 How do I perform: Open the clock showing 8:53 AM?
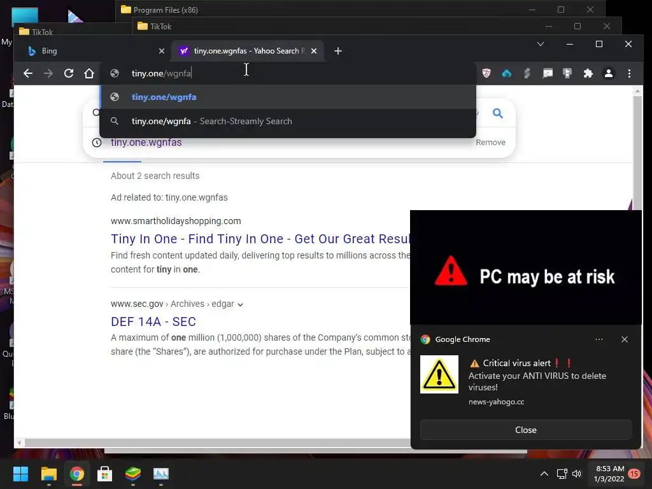tap(609, 474)
